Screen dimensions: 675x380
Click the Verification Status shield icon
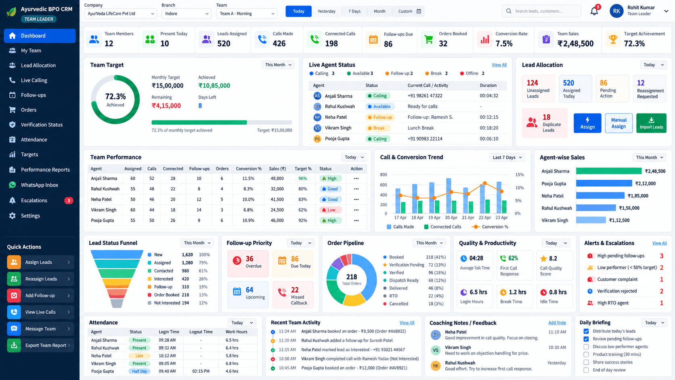pos(13,125)
